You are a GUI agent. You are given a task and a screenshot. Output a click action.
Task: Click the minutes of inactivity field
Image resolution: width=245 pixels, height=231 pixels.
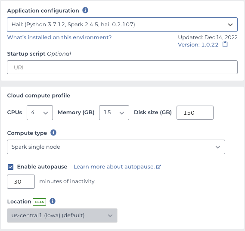21,181
